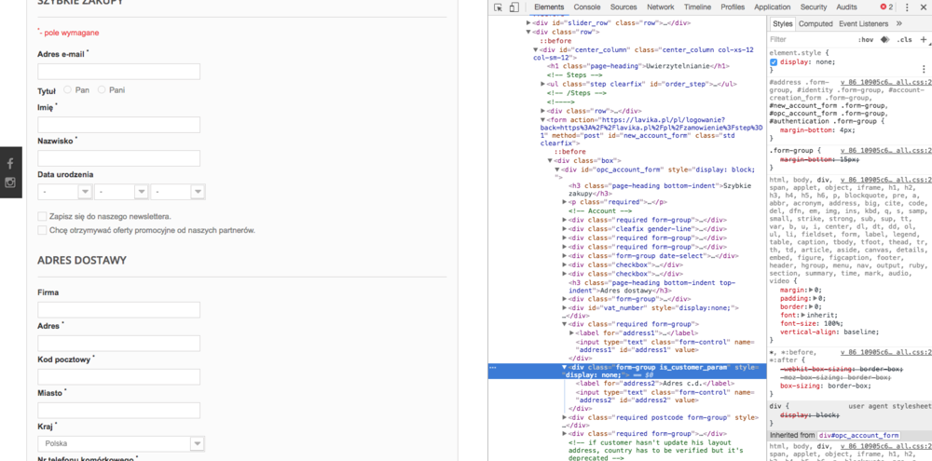Collapse the center_column div node

pos(536,50)
